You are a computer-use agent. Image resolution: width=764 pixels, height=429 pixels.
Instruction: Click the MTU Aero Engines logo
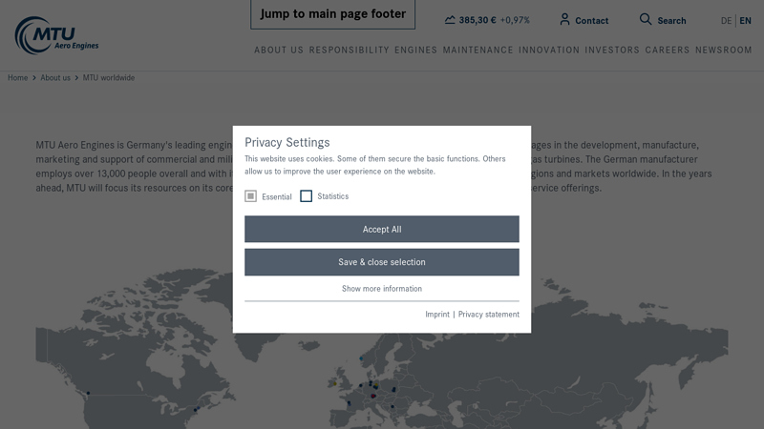click(55, 35)
